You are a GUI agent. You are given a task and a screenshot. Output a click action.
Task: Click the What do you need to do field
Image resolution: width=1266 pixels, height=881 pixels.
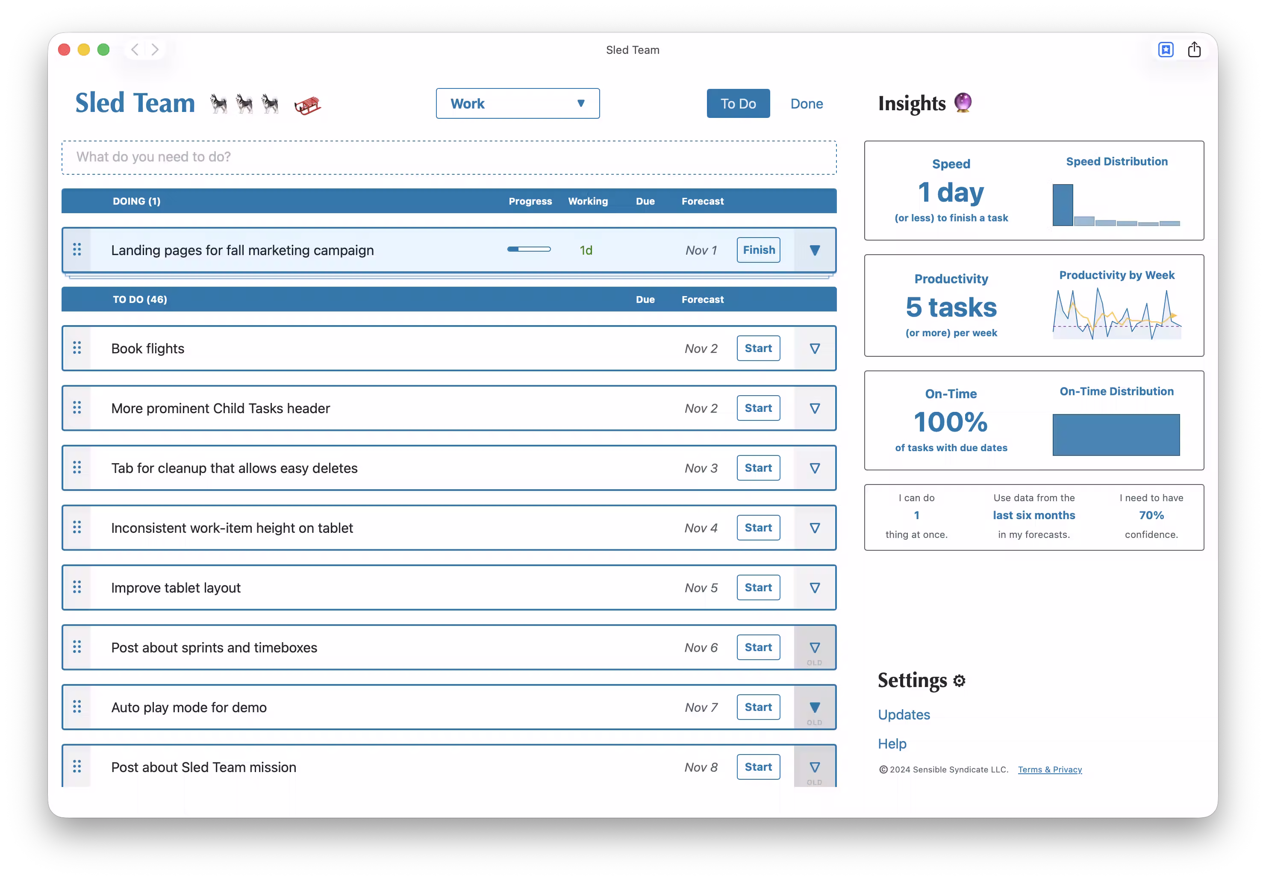[x=449, y=157]
